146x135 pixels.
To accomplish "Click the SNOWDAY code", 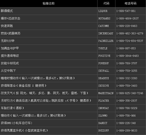I will coord(103,108).
